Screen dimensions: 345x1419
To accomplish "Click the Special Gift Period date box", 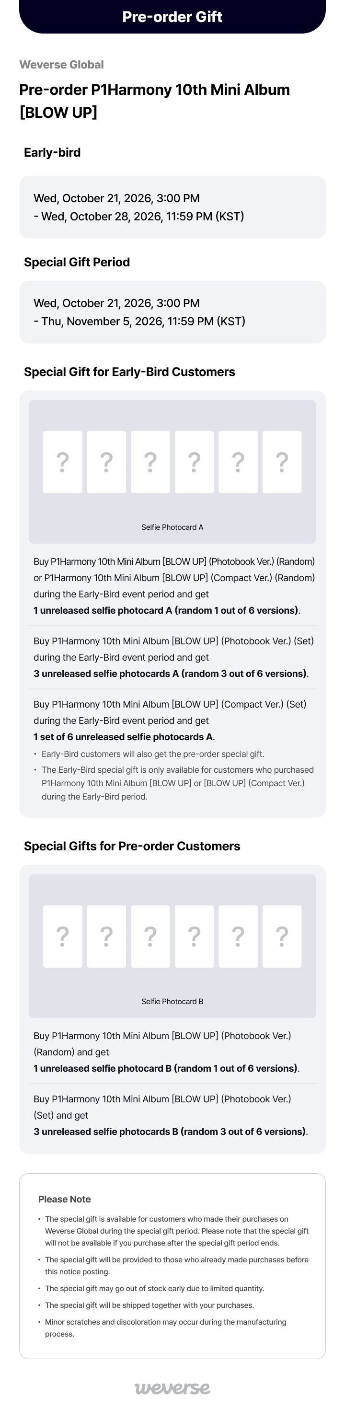I will (x=172, y=312).
